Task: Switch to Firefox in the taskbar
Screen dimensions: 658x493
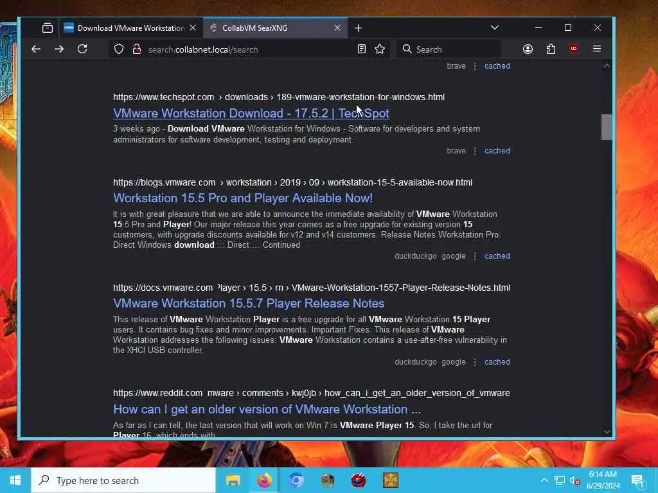Action: click(x=264, y=480)
